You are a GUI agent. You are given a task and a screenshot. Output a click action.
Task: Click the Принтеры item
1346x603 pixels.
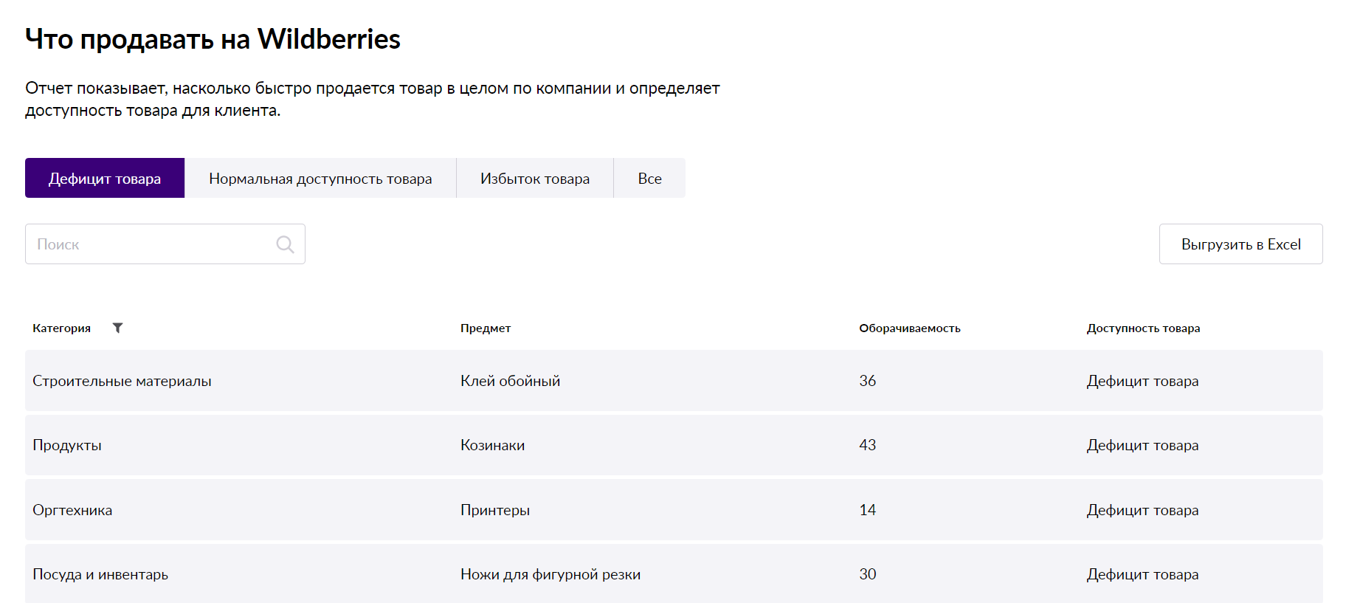click(x=494, y=510)
